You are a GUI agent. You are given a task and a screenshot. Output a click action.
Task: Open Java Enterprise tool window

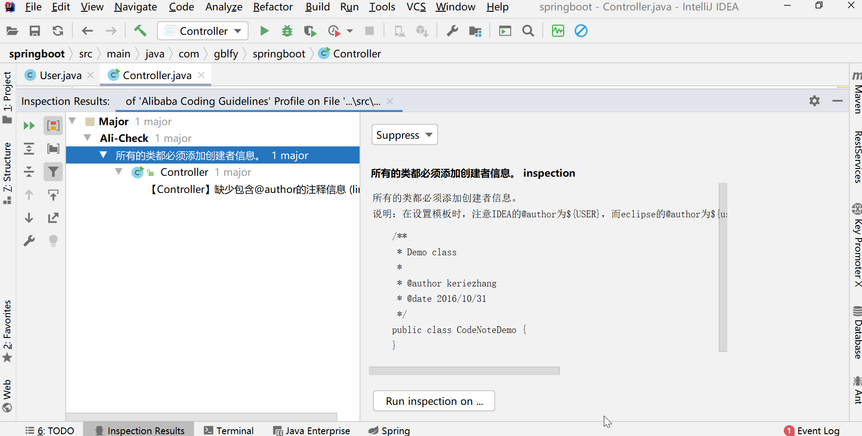pos(312,431)
